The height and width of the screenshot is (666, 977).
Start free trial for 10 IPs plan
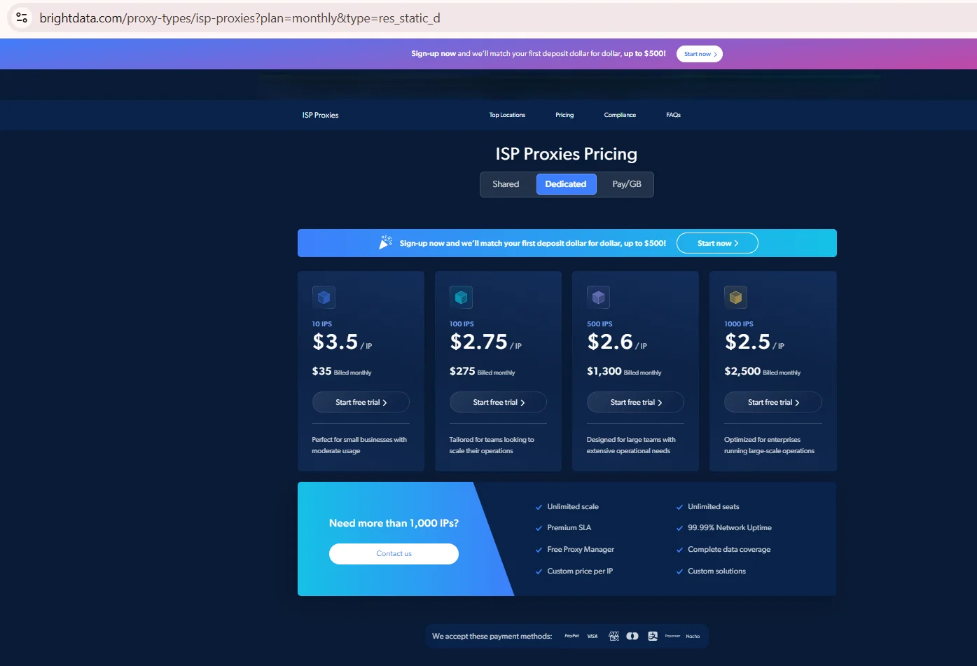pyautogui.click(x=361, y=402)
